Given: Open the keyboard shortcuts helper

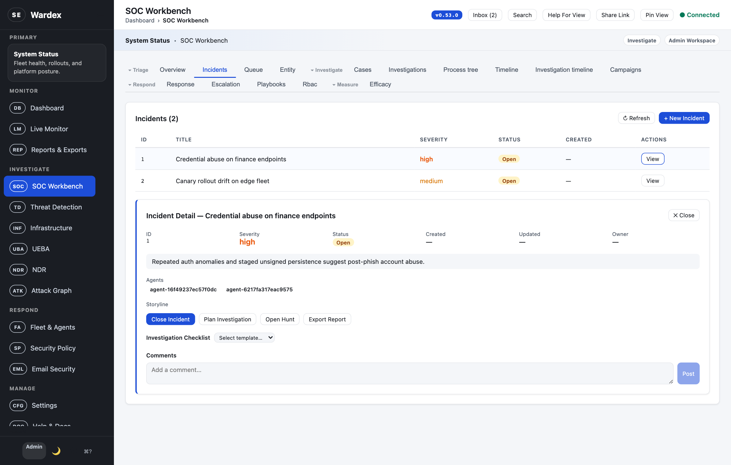Looking at the screenshot, I should coord(88,451).
